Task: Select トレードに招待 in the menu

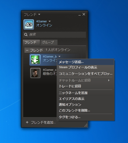Action: (x=85, y=86)
